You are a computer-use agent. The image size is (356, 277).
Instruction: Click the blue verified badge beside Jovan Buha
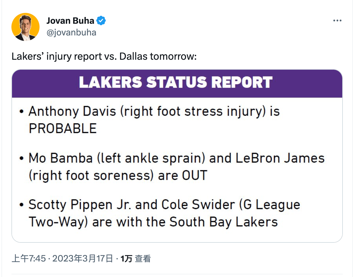tap(101, 21)
